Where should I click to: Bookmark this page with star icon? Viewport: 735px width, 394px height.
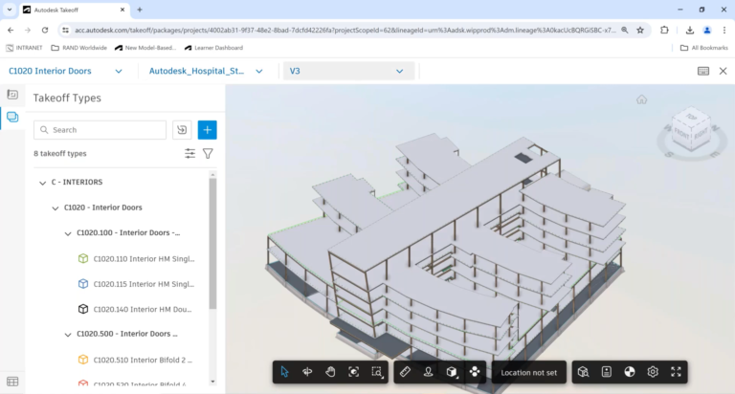point(640,30)
